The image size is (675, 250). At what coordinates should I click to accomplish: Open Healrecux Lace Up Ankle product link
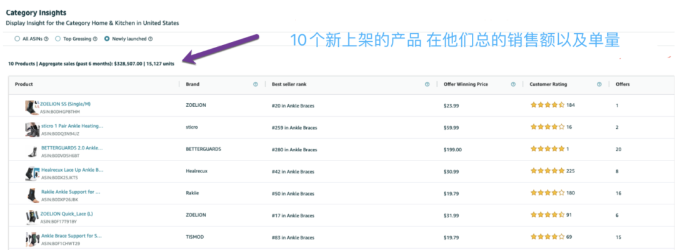(72, 169)
